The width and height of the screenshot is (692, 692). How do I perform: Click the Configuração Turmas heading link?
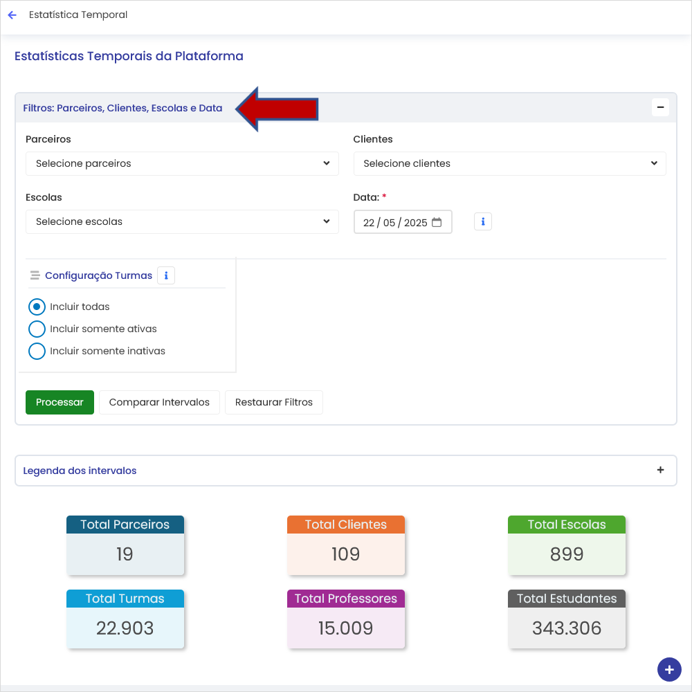[x=98, y=275]
